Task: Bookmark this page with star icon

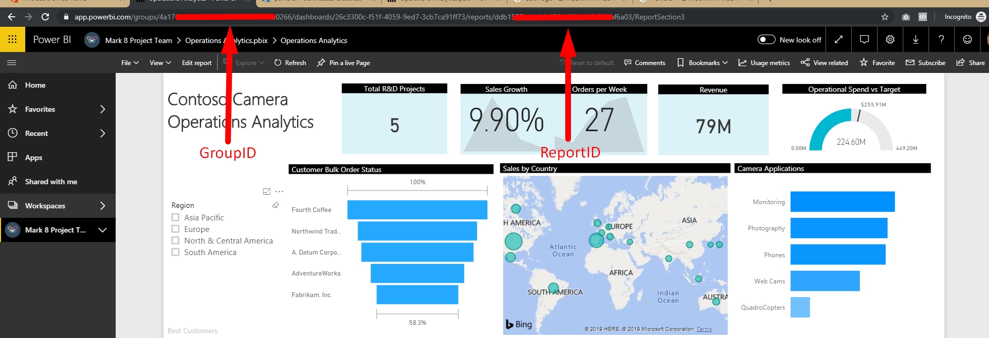Action: 885,17
